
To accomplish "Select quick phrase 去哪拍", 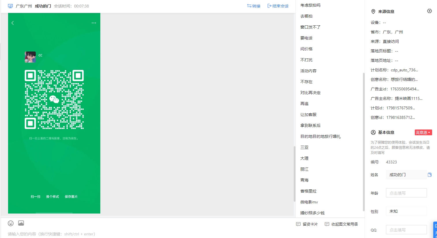I will [306, 16].
